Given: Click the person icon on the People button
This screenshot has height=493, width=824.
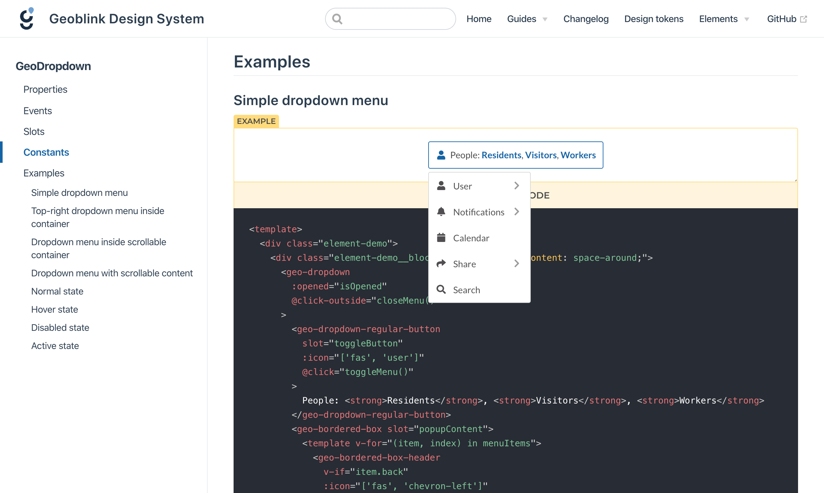Looking at the screenshot, I should pos(441,154).
